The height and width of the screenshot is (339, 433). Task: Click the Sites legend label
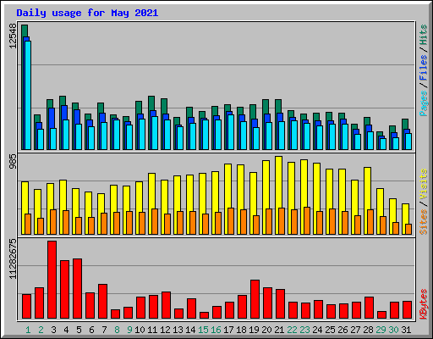[423, 222]
